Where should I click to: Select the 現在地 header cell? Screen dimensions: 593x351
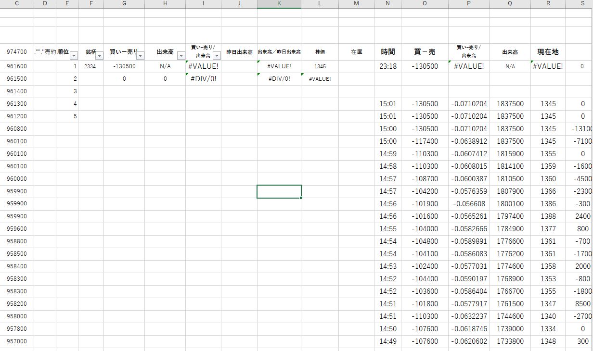548,52
